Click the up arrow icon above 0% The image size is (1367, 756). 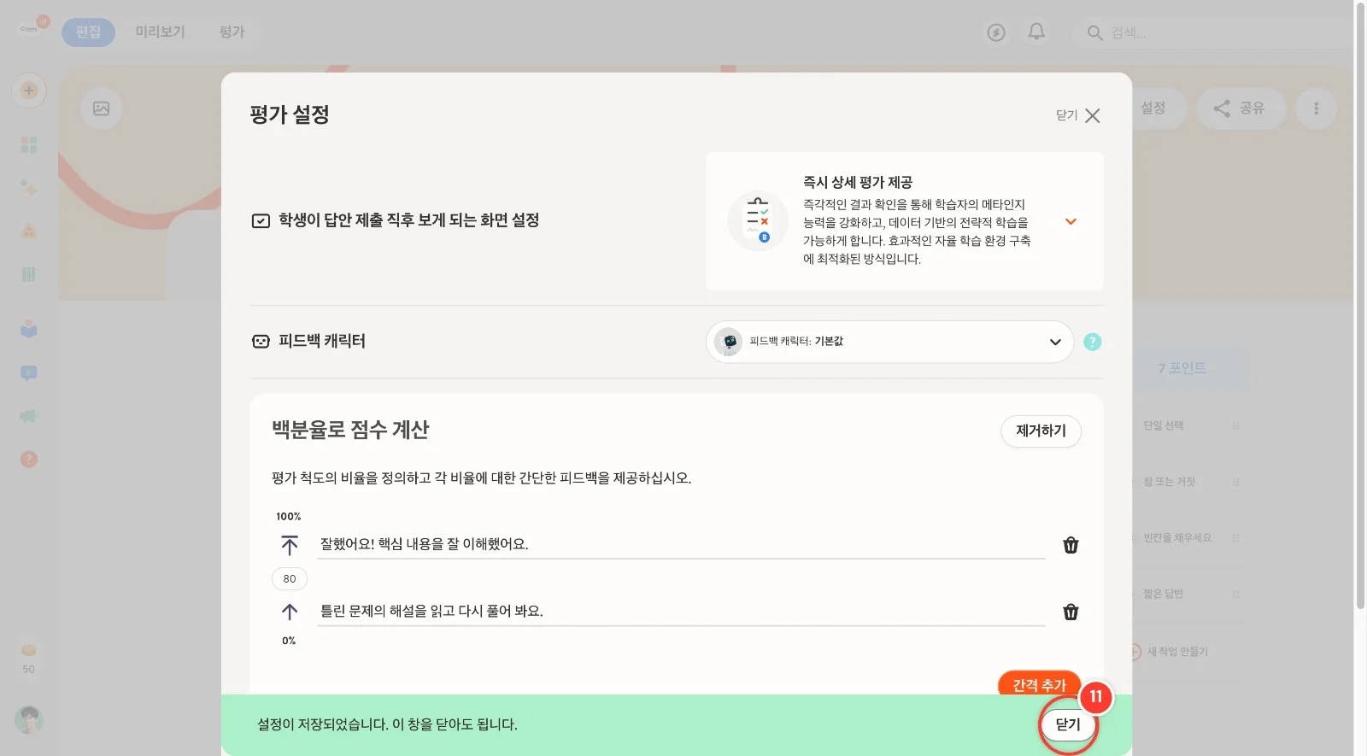click(290, 612)
